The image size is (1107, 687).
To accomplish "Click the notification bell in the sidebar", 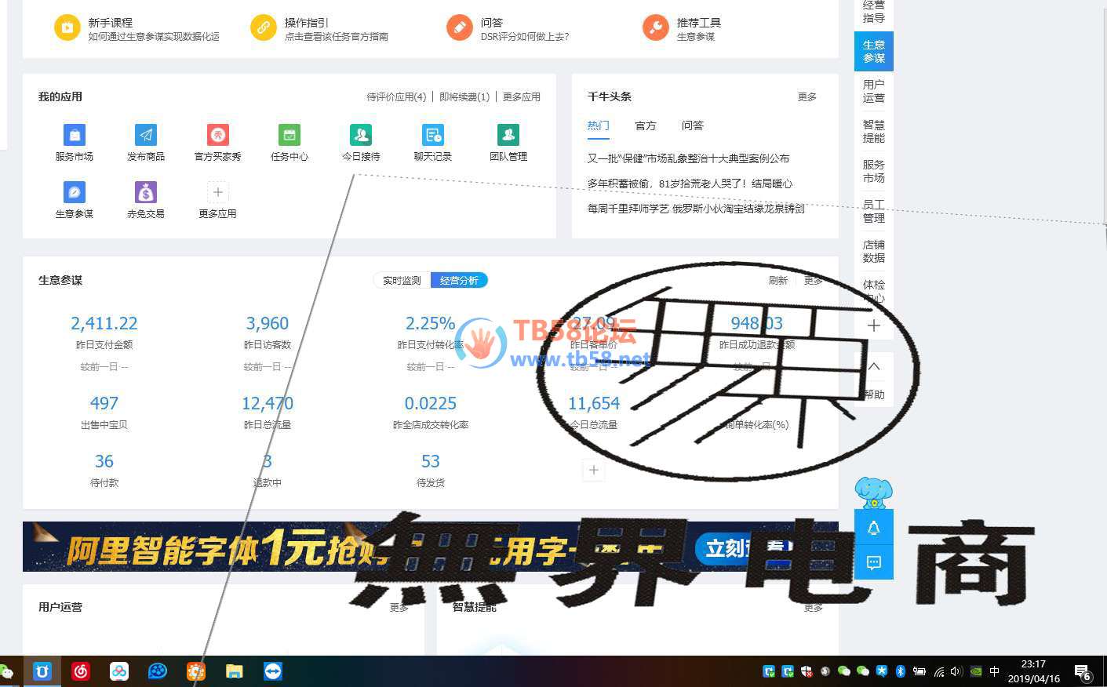I will coord(874,529).
